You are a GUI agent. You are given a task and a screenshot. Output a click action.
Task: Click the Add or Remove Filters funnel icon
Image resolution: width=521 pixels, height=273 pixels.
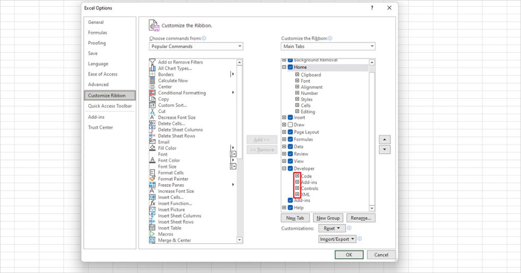click(x=152, y=62)
